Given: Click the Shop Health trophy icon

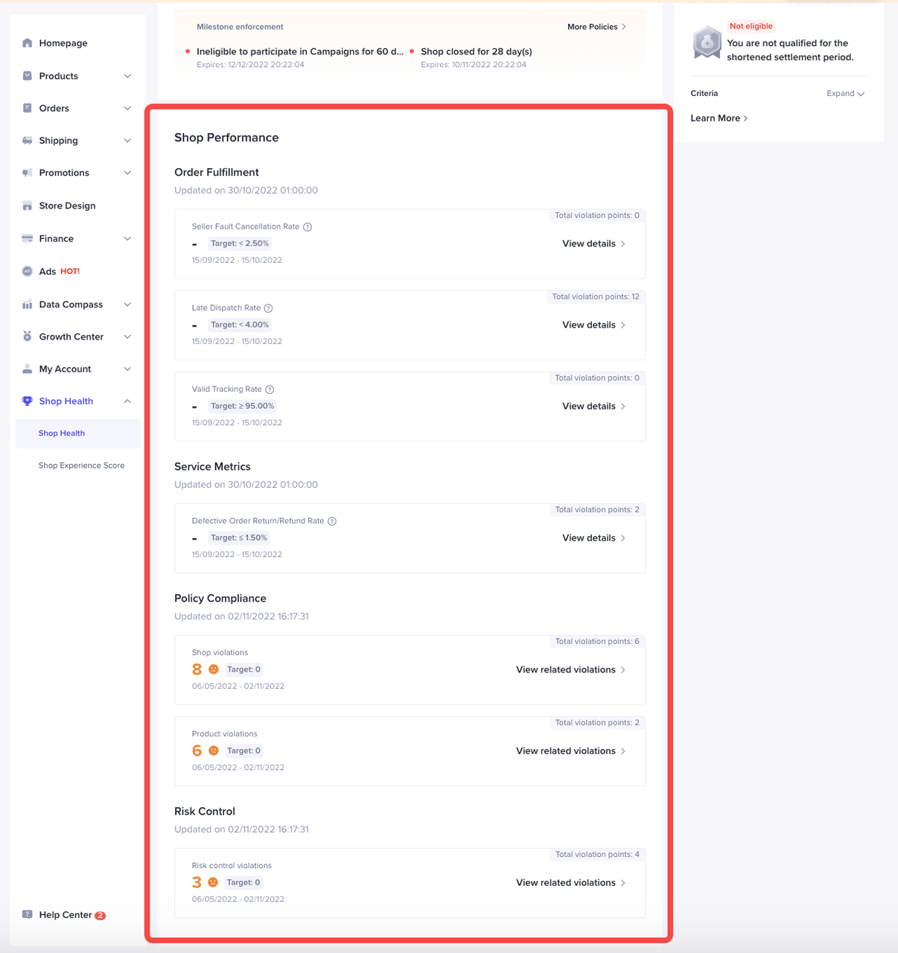Looking at the screenshot, I should [28, 401].
